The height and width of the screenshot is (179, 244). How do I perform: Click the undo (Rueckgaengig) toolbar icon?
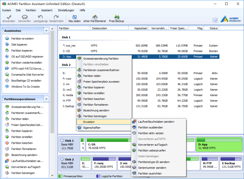point(40,17)
